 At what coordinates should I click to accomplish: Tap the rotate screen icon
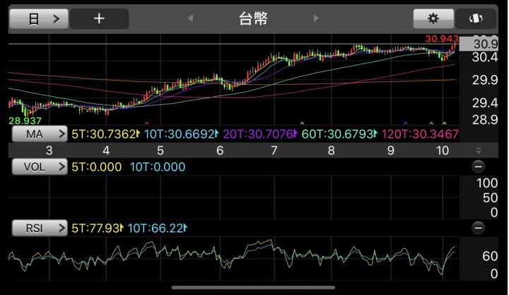click(x=476, y=18)
